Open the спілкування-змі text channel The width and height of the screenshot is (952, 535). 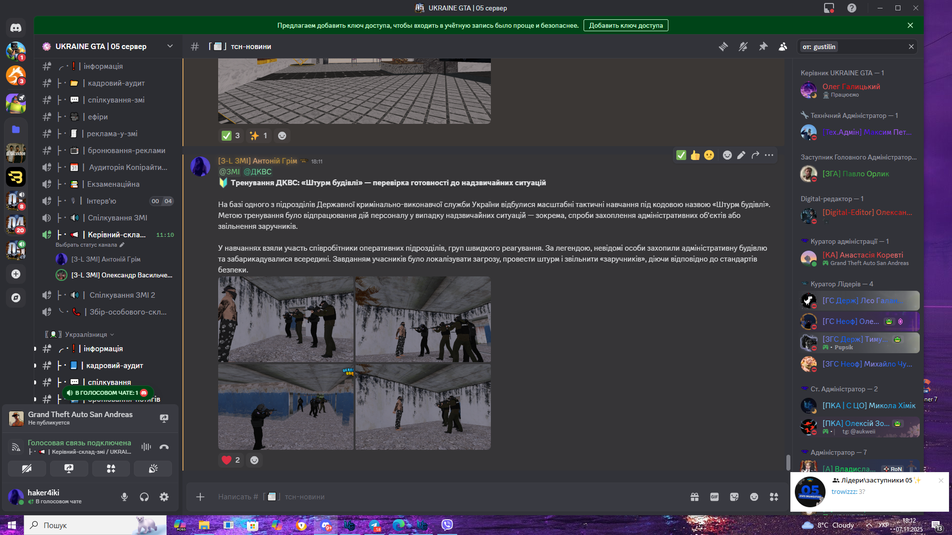click(x=108, y=100)
